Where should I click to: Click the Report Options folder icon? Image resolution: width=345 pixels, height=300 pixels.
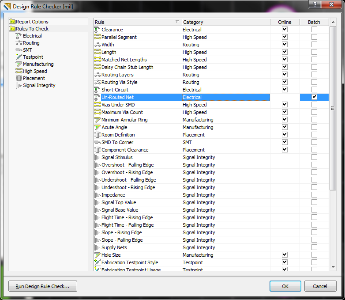tap(12, 22)
